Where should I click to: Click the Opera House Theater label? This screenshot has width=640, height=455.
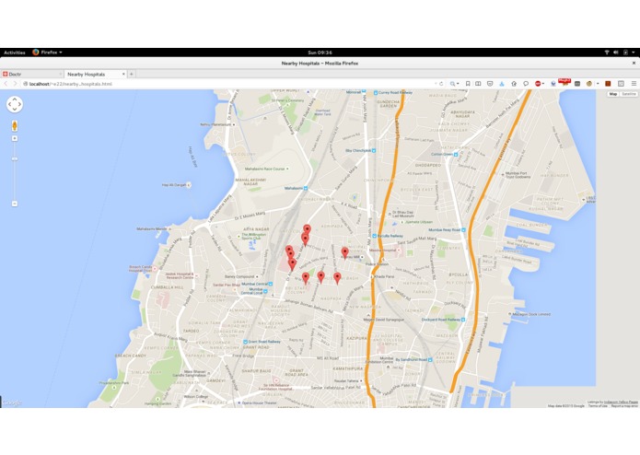(x=259, y=402)
